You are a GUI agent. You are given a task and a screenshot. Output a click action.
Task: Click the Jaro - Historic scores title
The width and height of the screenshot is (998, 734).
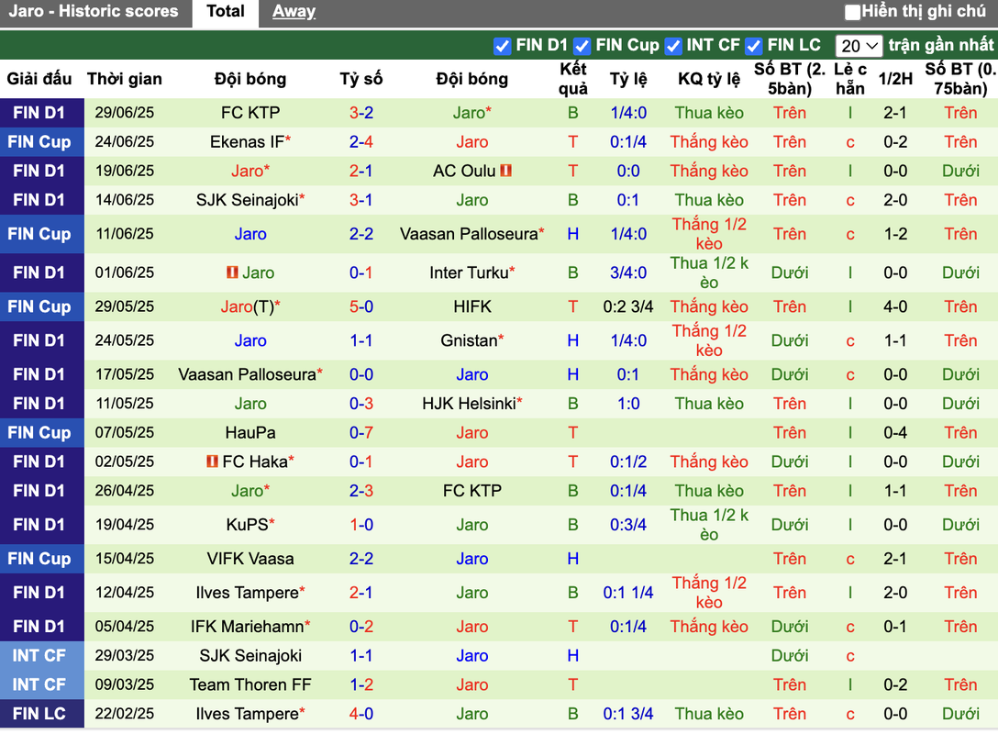click(x=93, y=11)
